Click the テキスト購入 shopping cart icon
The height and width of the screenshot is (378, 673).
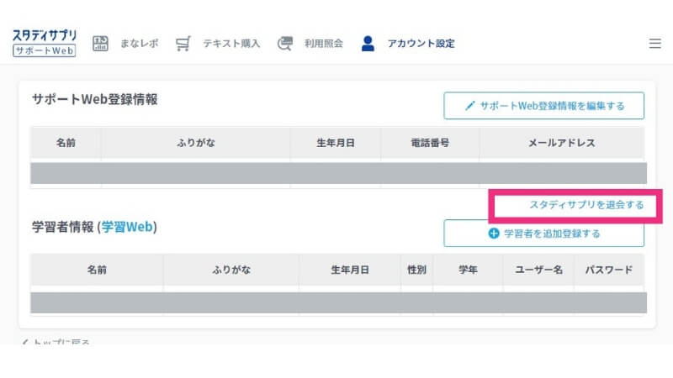tap(183, 43)
